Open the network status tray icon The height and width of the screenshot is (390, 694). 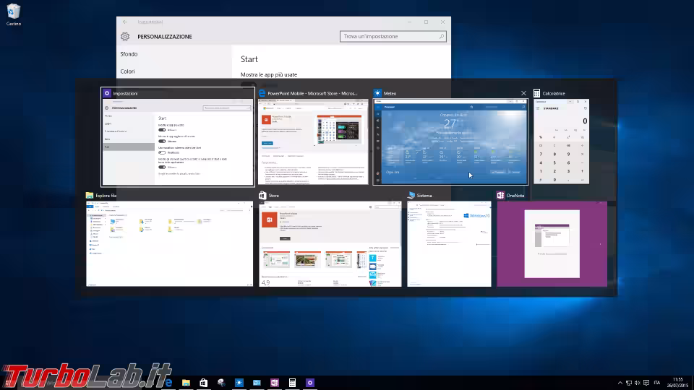point(628,383)
